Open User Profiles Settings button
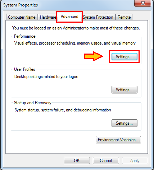154x170 pixels. click(x=124, y=90)
